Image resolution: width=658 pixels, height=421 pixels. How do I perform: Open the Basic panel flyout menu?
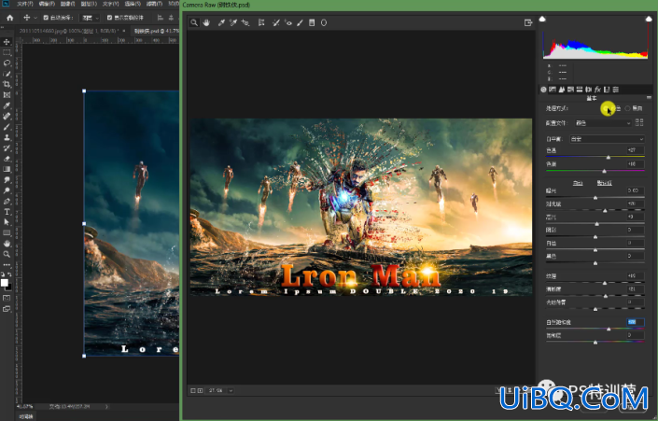[649, 97]
